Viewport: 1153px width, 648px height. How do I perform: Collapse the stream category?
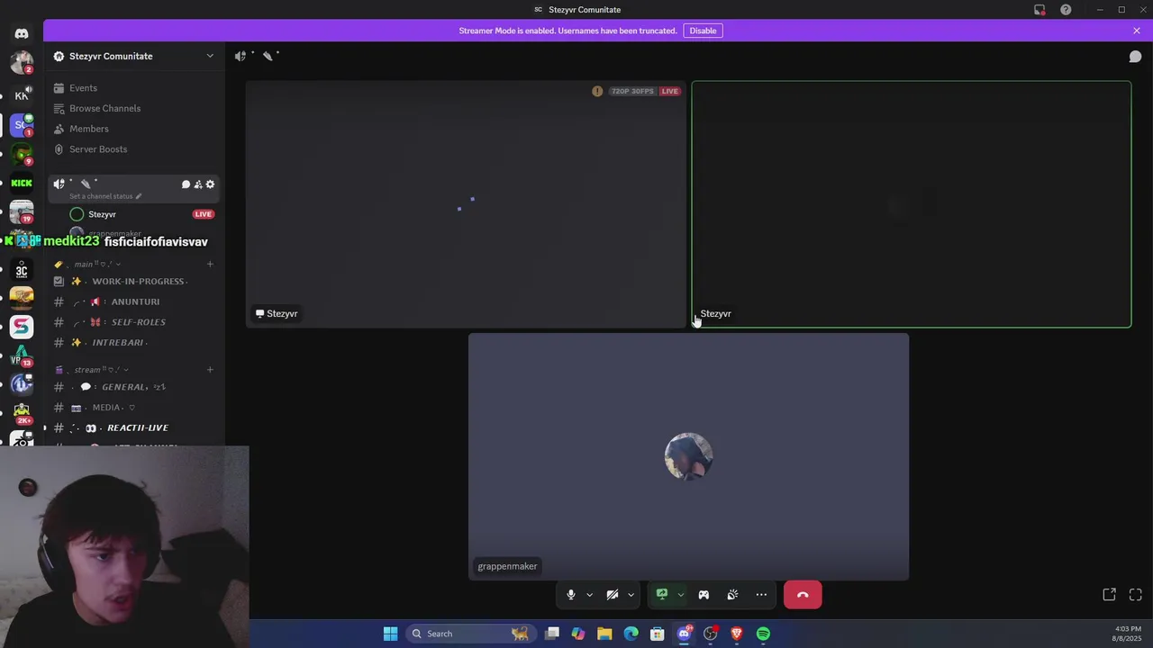(x=92, y=369)
